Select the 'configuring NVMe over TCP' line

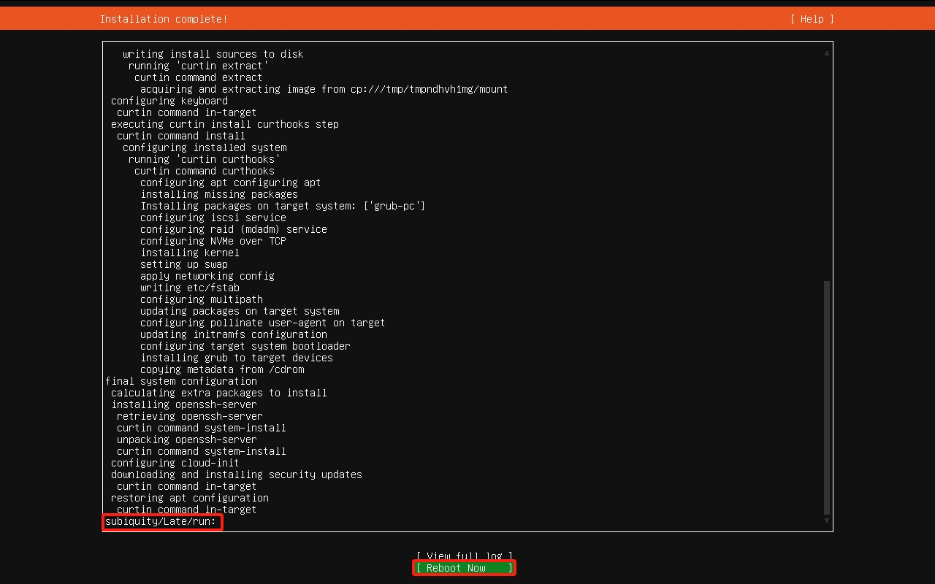point(213,241)
